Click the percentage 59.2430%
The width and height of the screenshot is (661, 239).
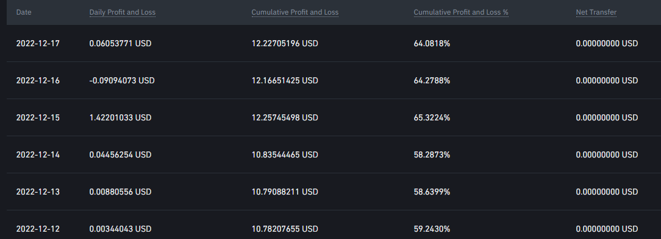[x=432, y=229]
